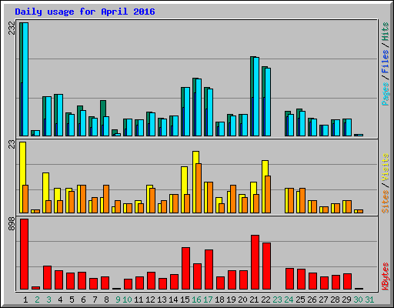394x308 pixels.
Task: Click day 6 on the x-axis
Action: [x=83, y=300]
